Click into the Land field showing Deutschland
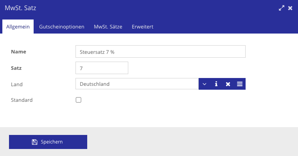Screen dimensions: 298x156 pyautogui.click(x=137, y=84)
